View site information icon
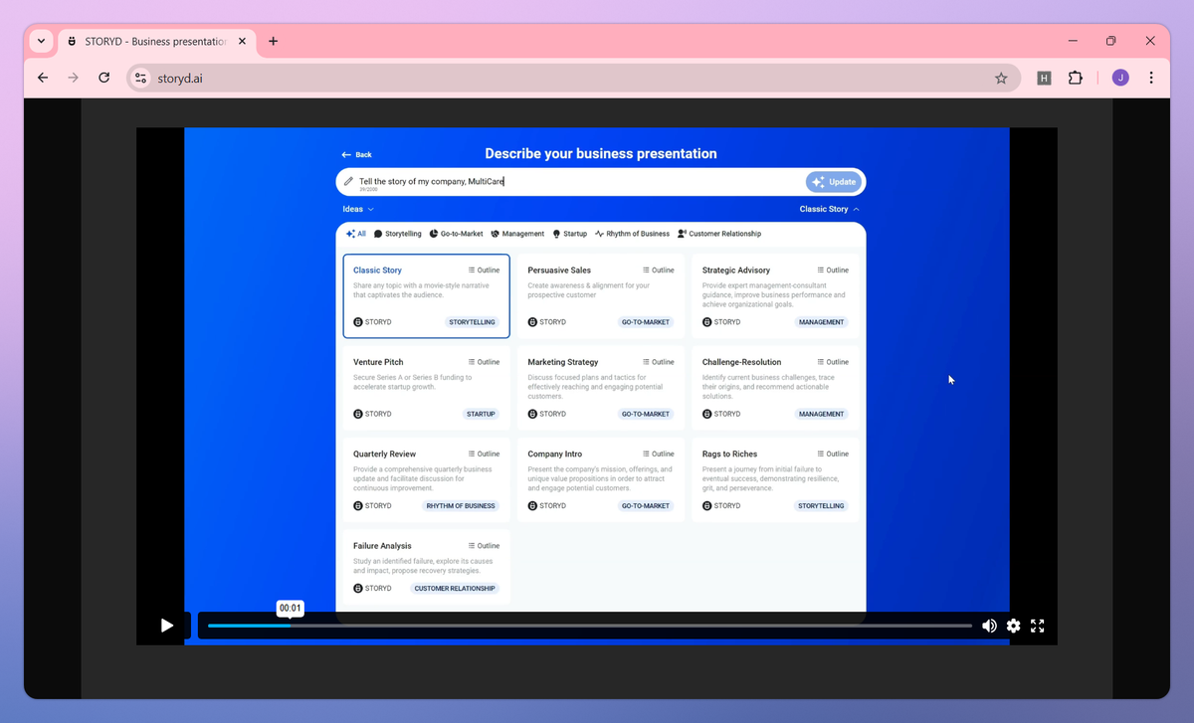The height and width of the screenshot is (723, 1194). [140, 78]
